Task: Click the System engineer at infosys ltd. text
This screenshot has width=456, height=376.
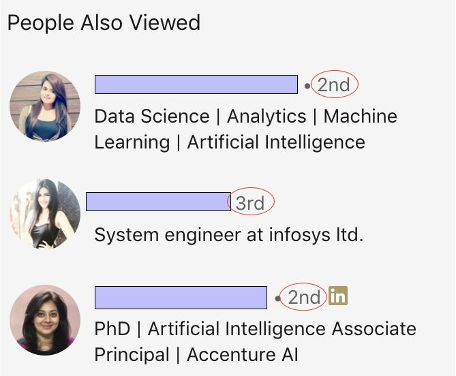Action: 229,235
